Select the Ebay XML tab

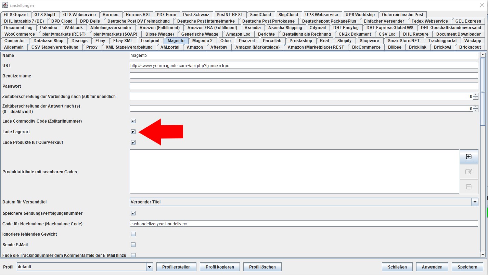[x=123, y=41]
